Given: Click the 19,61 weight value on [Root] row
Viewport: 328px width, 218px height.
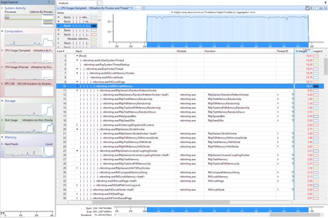Looking at the screenshot, I should 309,56.
